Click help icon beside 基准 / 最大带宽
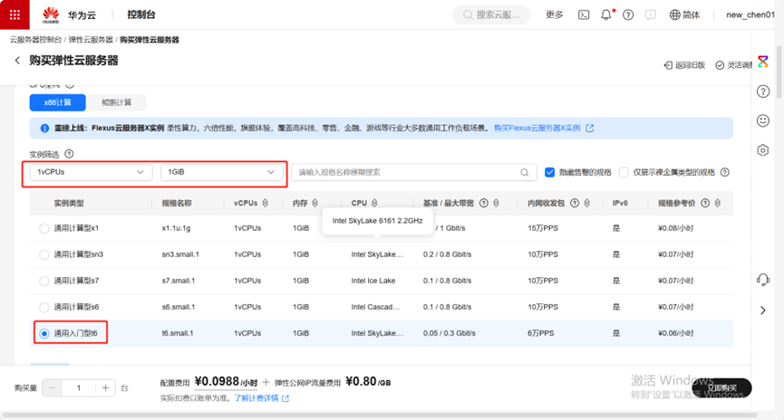Image resolution: width=784 pixels, height=420 pixels. 483,204
